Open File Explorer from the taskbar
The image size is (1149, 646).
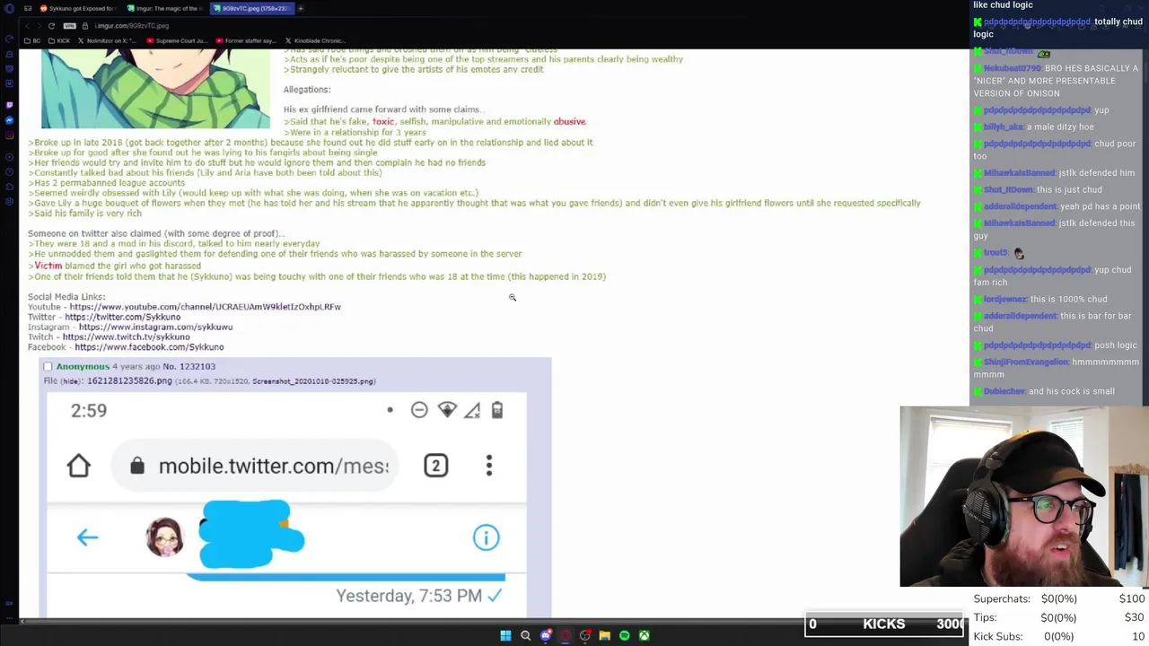[x=604, y=635]
